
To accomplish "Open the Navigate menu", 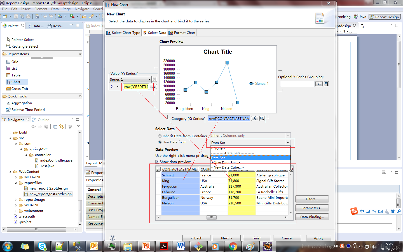I will click(x=82, y=9).
